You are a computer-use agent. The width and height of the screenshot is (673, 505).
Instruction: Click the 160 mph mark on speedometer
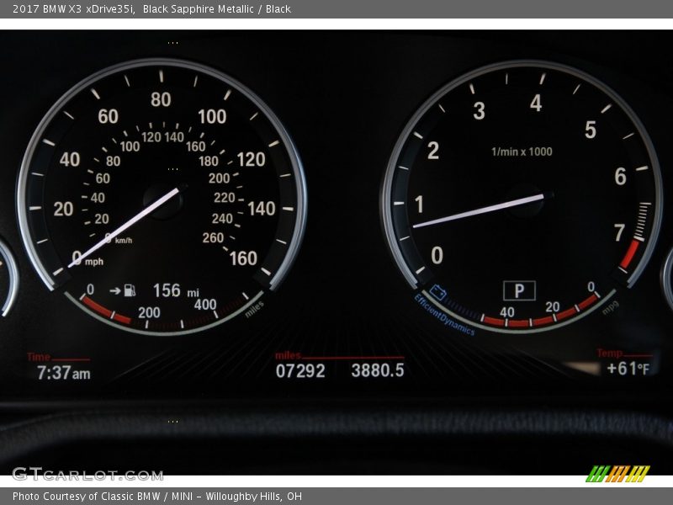click(243, 258)
